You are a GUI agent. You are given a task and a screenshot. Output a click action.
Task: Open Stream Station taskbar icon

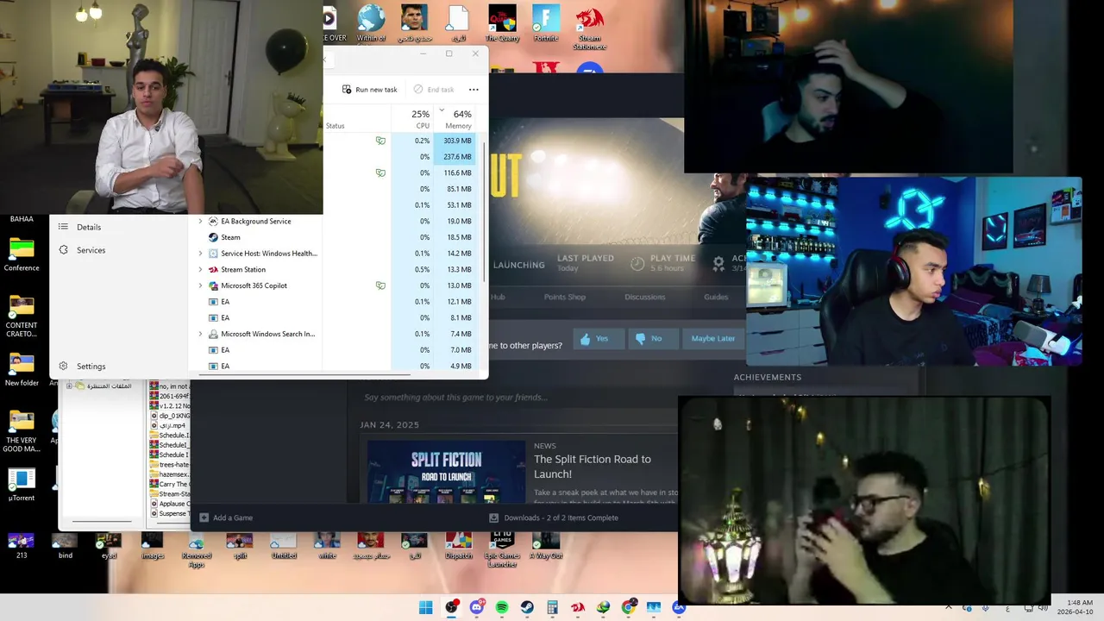click(578, 607)
